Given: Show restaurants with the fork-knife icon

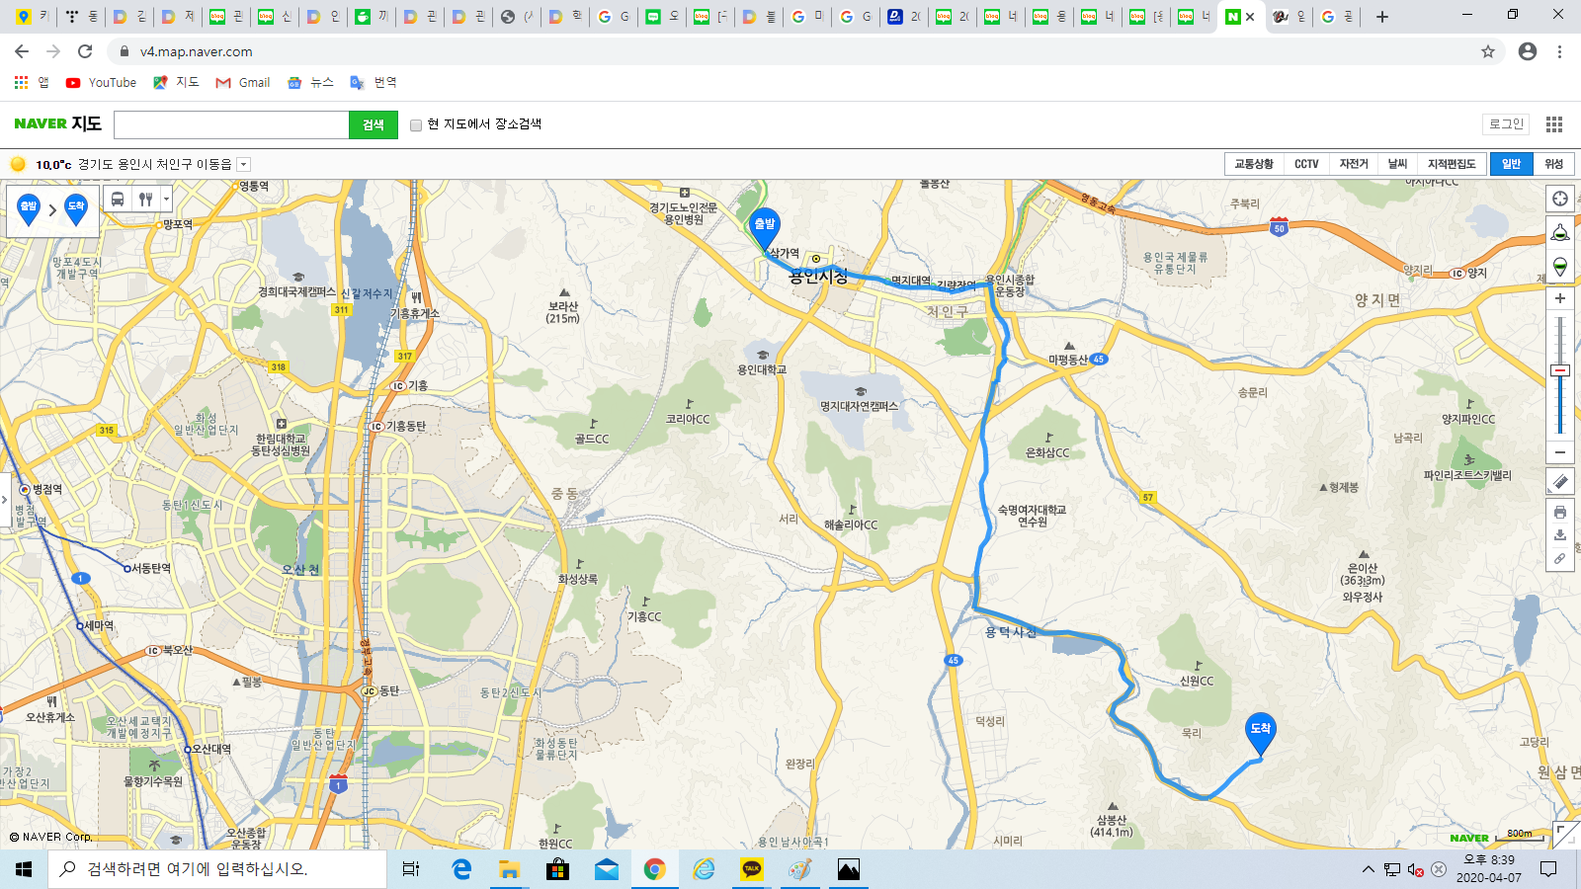Looking at the screenshot, I should 145,200.
